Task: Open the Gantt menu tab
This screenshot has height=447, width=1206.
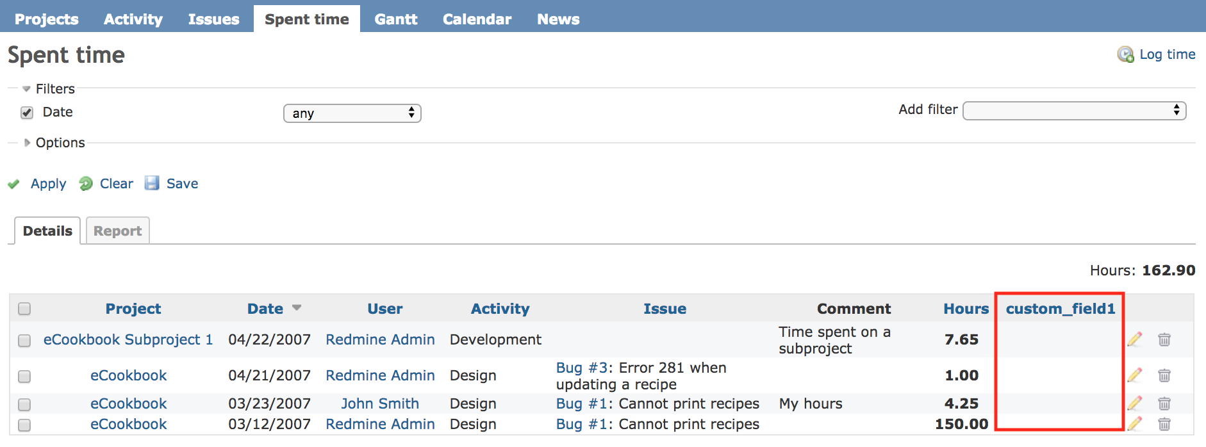Action: pos(395,19)
